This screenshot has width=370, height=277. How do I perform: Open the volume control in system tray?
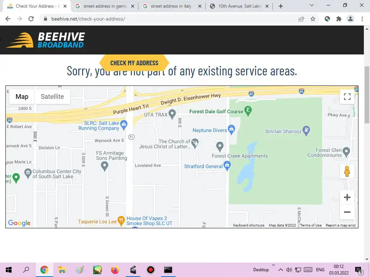(x=289, y=270)
